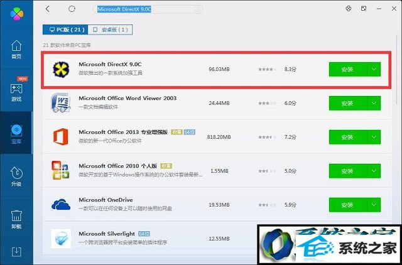
Task: Click the 19.53MB size value
Action: click(x=219, y=205)
